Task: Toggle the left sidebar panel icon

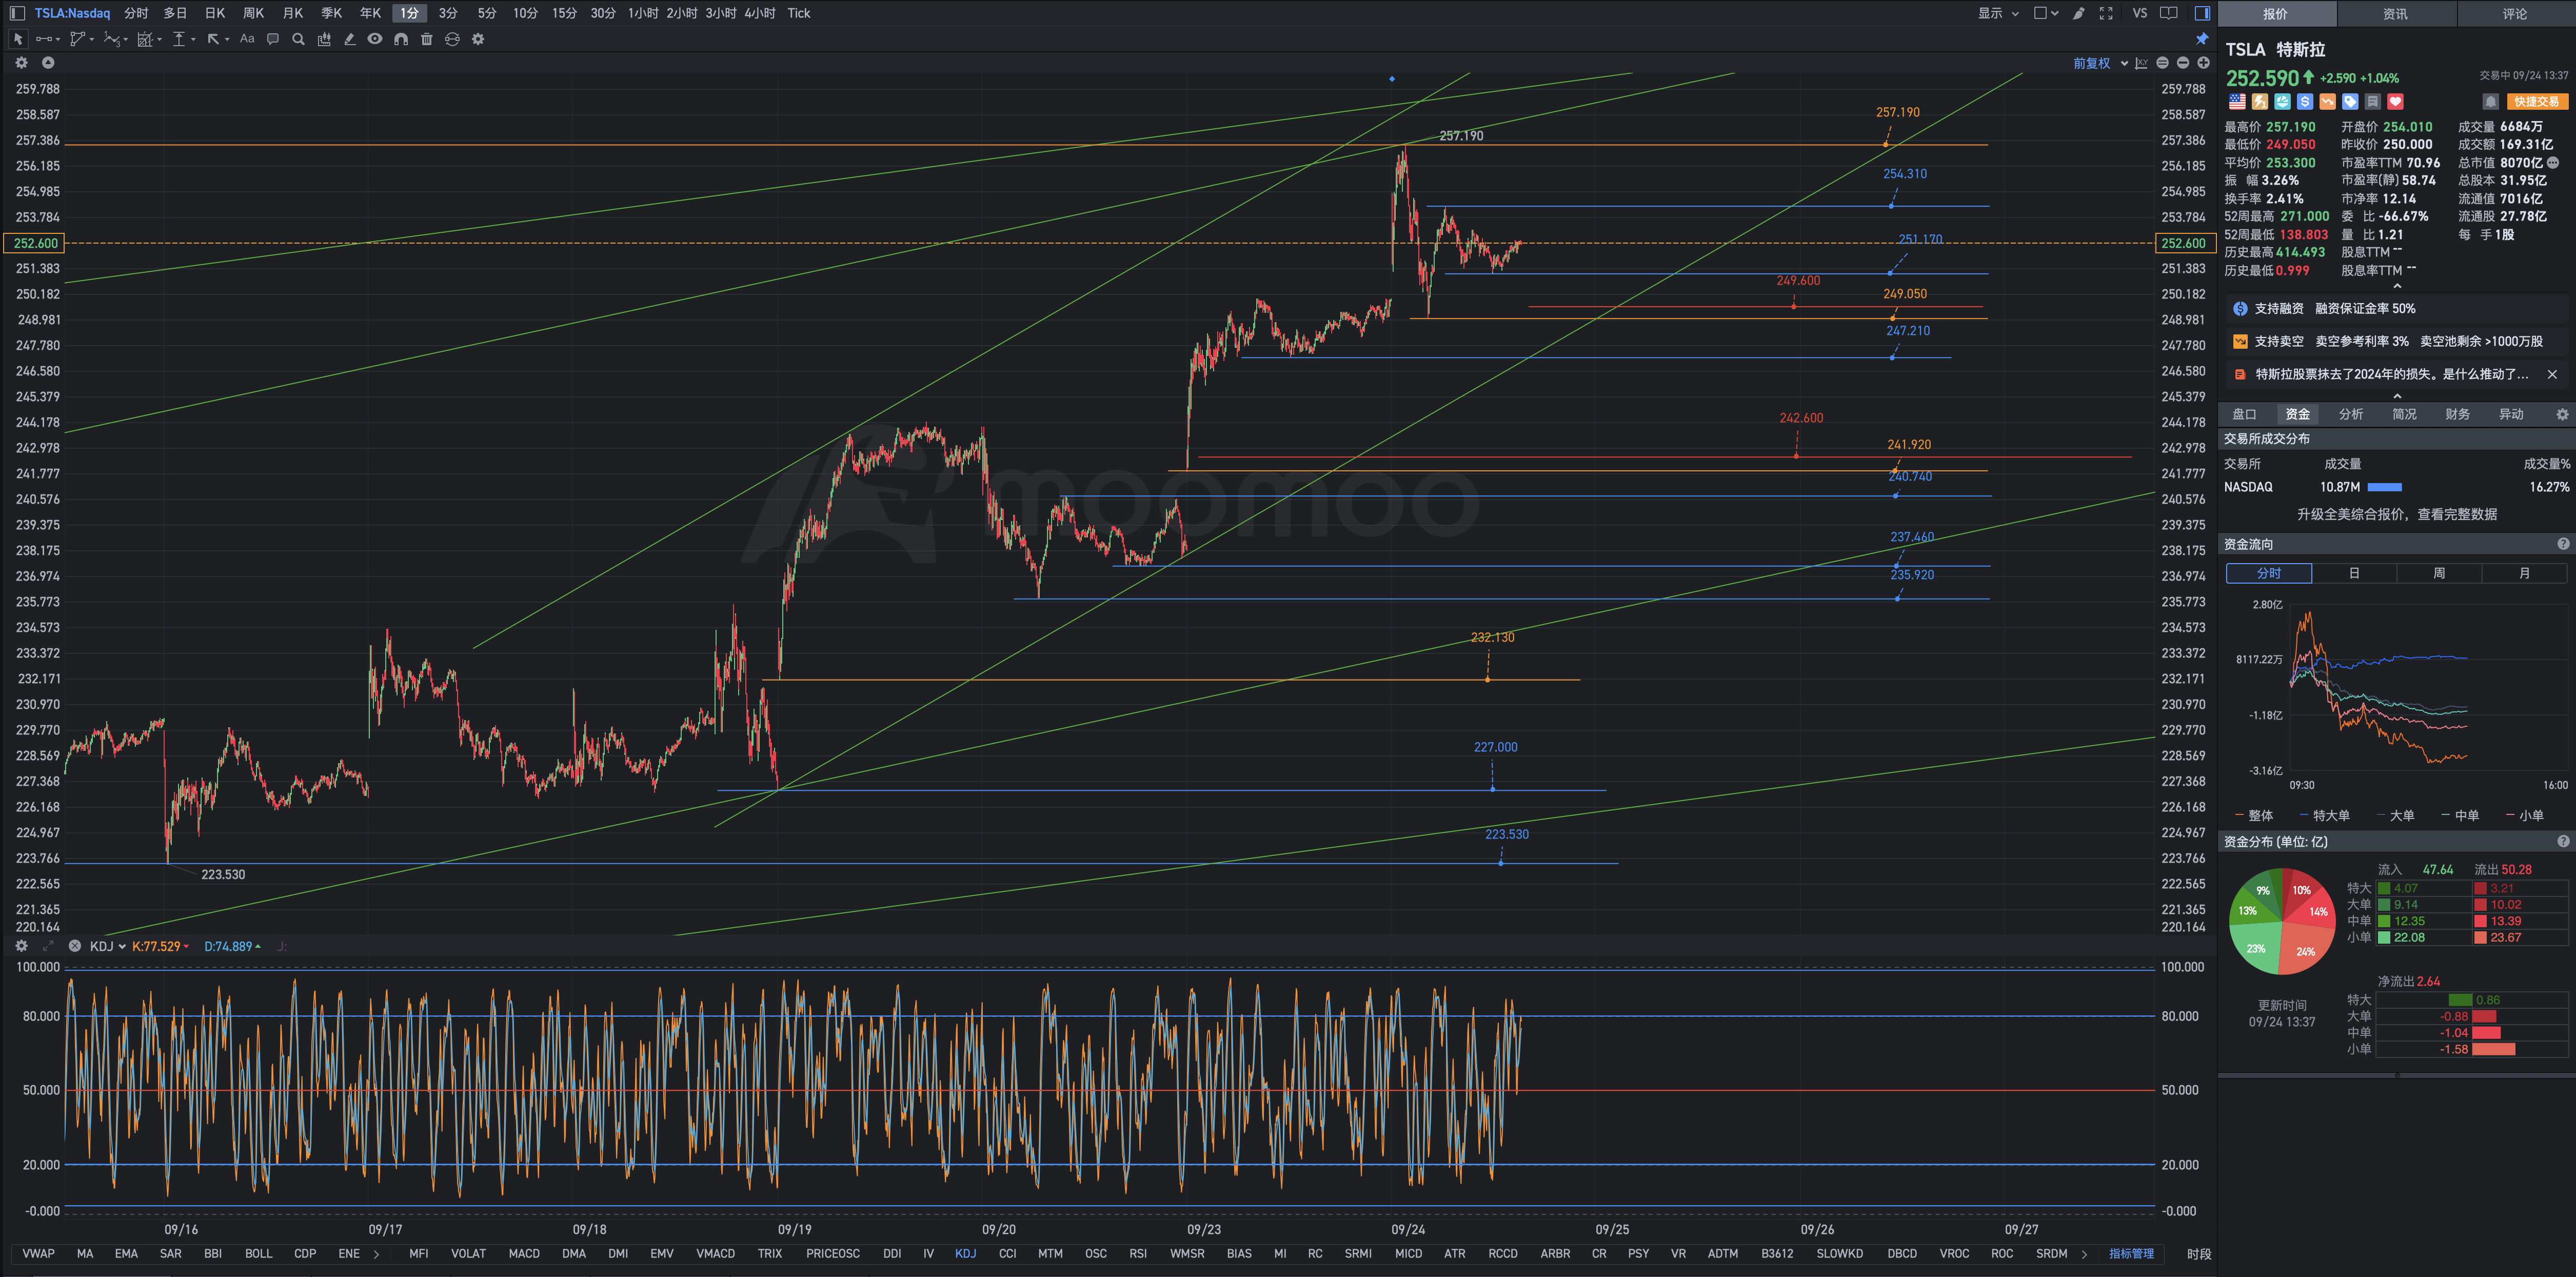Action: coord(17,13)
